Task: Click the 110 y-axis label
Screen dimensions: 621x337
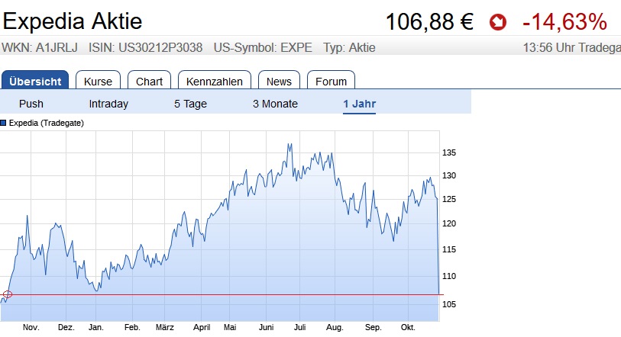Action: [x=449, y=277]
